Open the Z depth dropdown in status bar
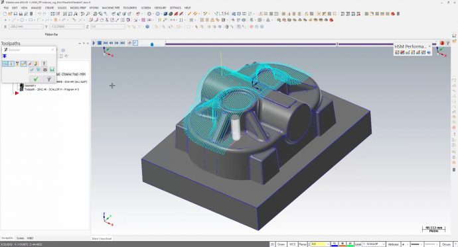Viewport: 458px width, 247px height. pos(321,244)
